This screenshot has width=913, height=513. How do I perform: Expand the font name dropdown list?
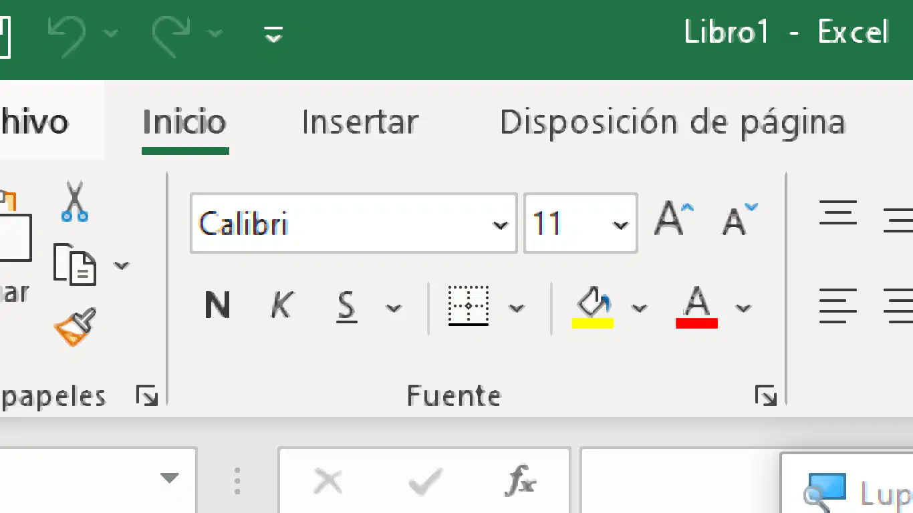click(x=501, y=224)
